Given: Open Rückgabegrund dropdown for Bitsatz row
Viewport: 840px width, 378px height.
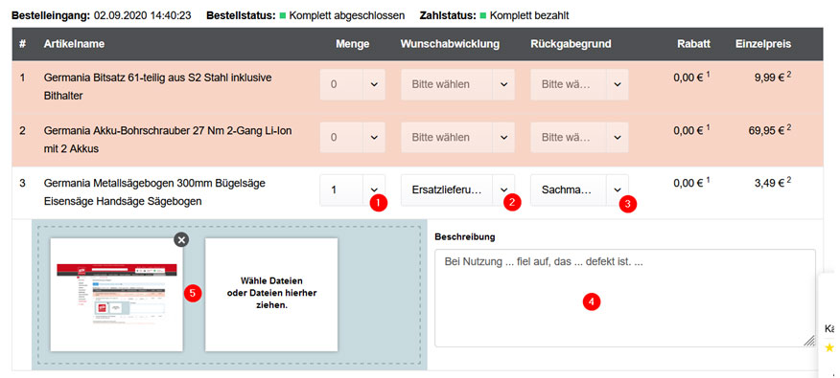Looking at the screenshot, I should (579, 84).
